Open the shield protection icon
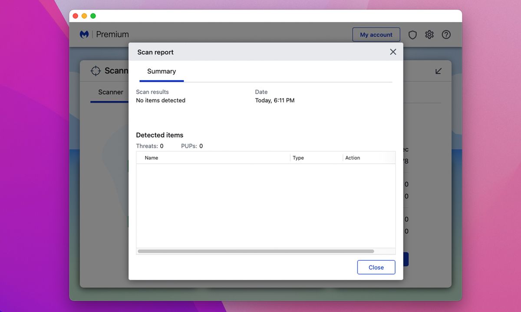 pos(412,35)
